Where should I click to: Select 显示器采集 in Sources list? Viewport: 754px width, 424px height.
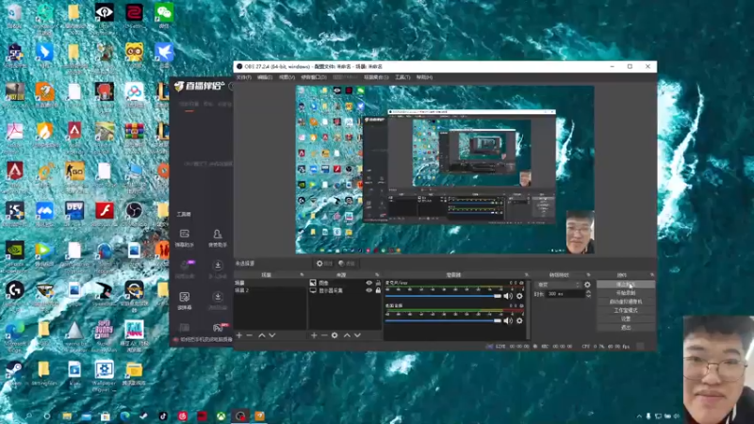click(x=331, y=290)
